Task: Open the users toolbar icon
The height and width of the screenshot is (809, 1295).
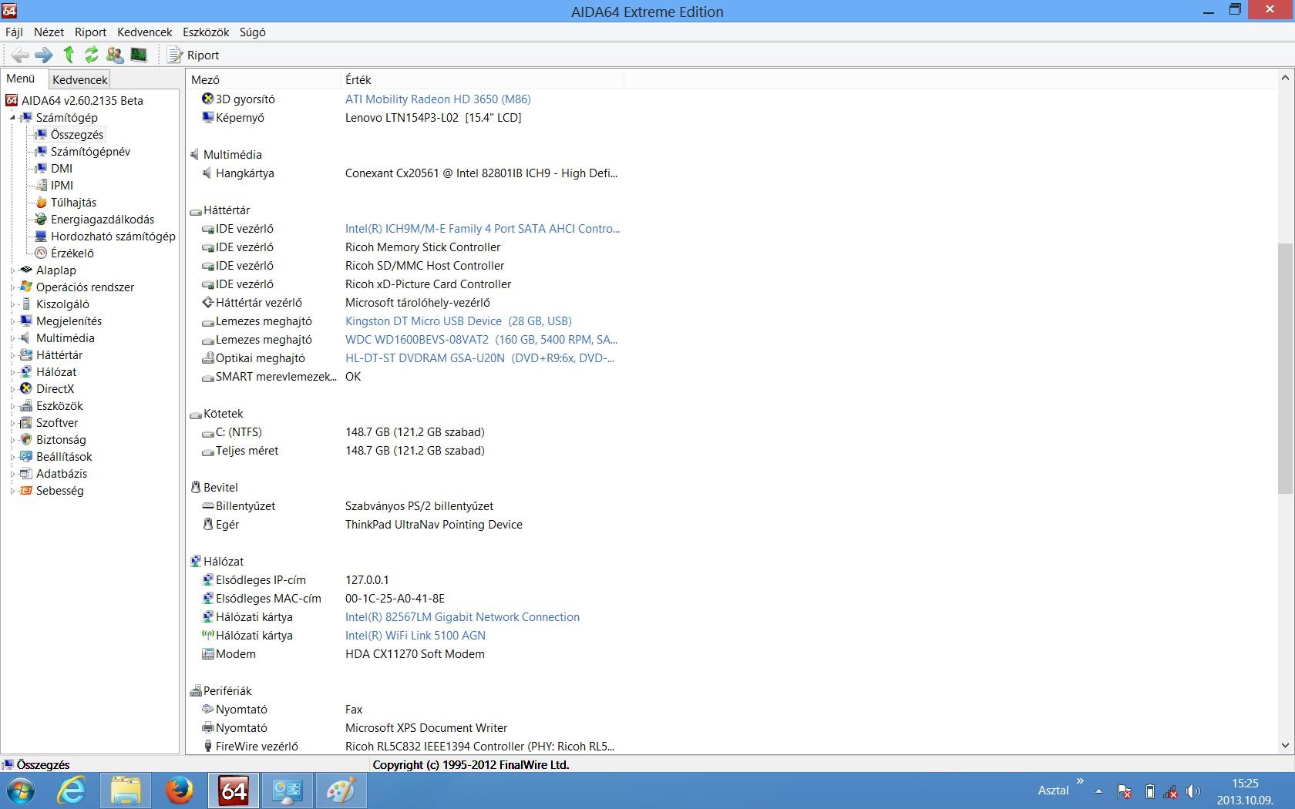Action: 115,55
